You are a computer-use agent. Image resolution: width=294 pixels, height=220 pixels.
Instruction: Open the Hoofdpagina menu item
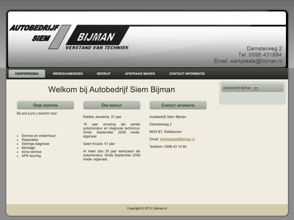[27, 74]
